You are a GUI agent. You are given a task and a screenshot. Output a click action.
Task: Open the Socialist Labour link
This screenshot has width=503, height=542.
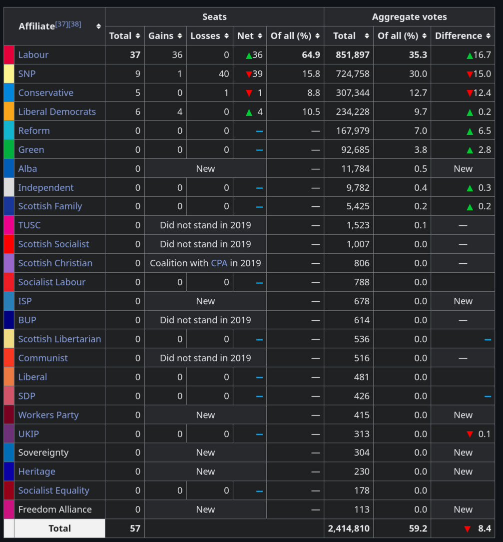point(52,282)
